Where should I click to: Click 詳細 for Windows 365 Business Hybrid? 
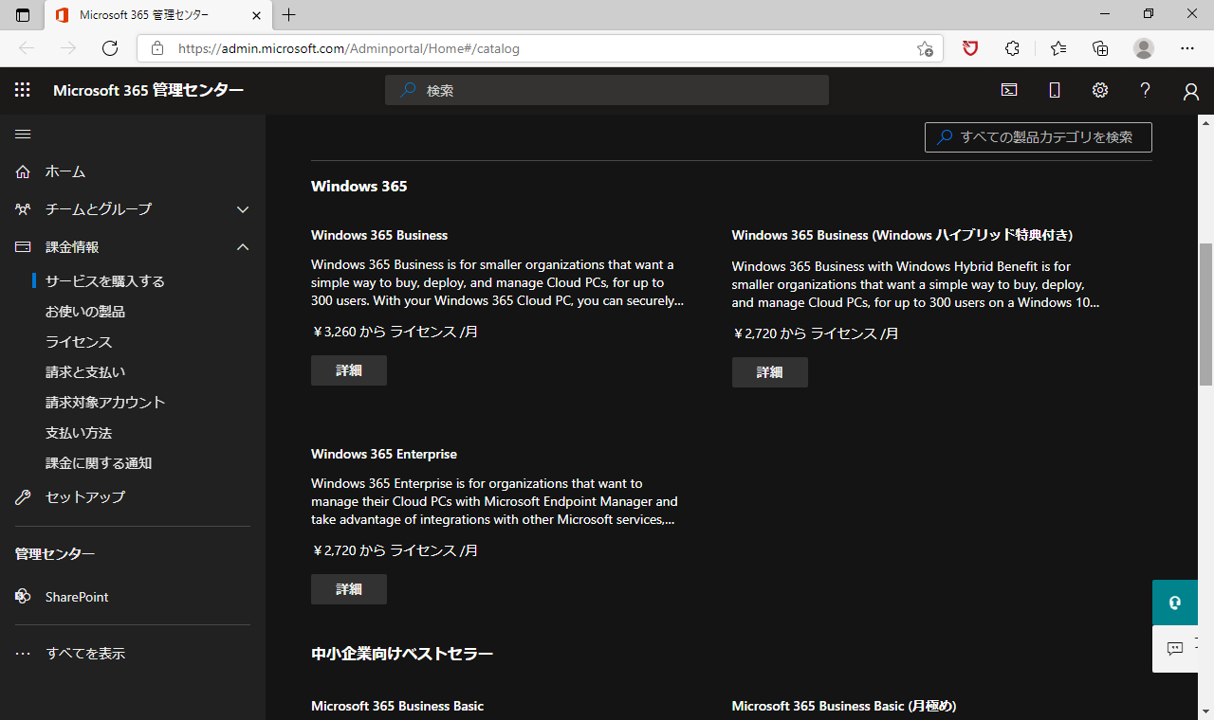point(770,372)
